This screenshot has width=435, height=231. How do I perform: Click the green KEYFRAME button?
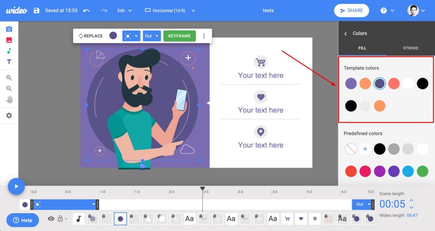tap(179, 36)
